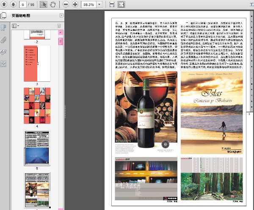Click the thumbnails panel scrollbar handle

[61, 41]
